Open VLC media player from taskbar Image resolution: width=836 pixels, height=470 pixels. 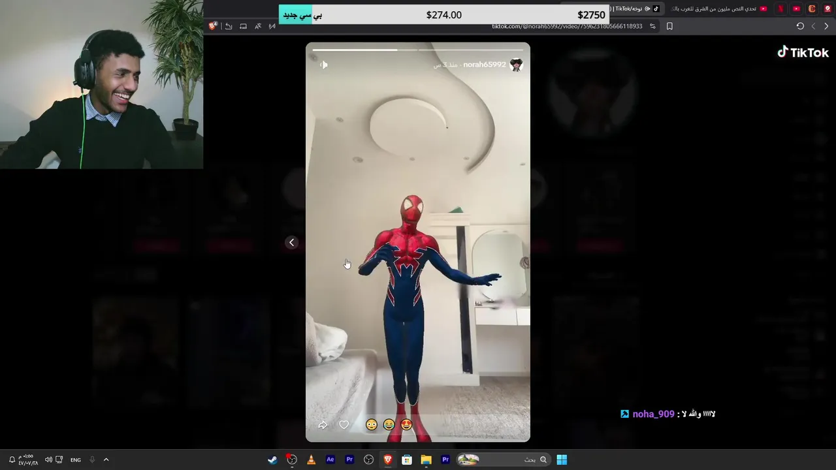(311, 460)
